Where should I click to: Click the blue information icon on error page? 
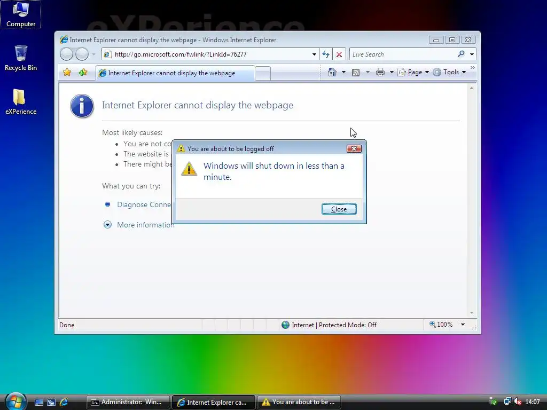pos(82,106)
